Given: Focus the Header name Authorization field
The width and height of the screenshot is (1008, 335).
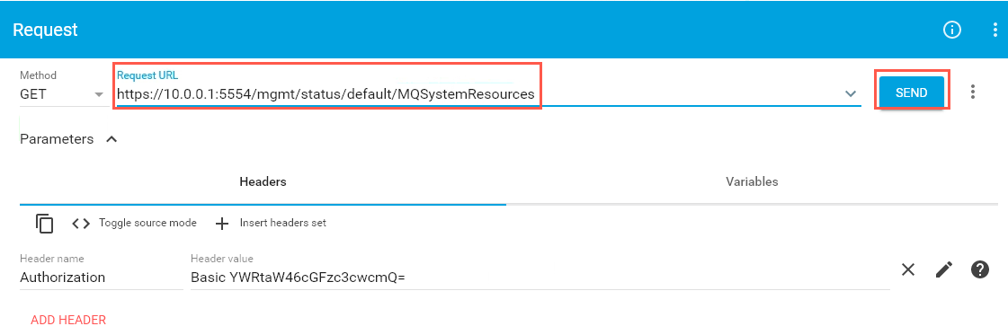Looking at the screenshot, I should click(101, 278).
